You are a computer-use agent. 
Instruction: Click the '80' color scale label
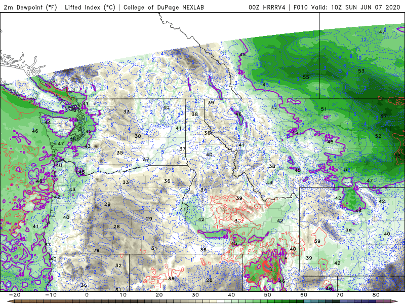tap(376, 295)
